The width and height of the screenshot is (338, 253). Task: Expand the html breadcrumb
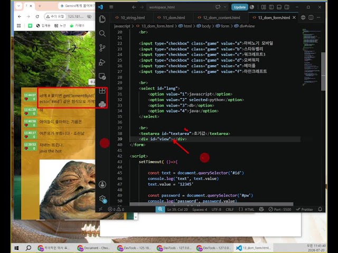point(185,26)
